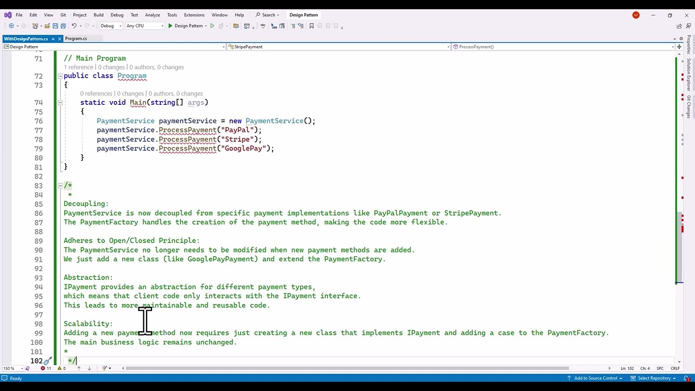Toggle the SPC indentation indicator
This screenshot has height=391, width=695.
(x=660, y=368)
